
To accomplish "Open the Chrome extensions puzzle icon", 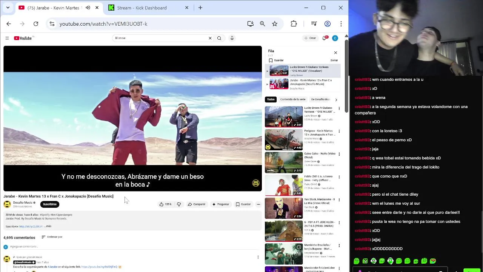I will coord(294,24).
